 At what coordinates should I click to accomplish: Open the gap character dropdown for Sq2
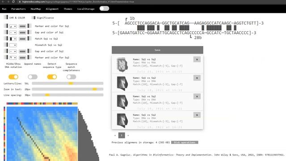click(x=13, y=51)
